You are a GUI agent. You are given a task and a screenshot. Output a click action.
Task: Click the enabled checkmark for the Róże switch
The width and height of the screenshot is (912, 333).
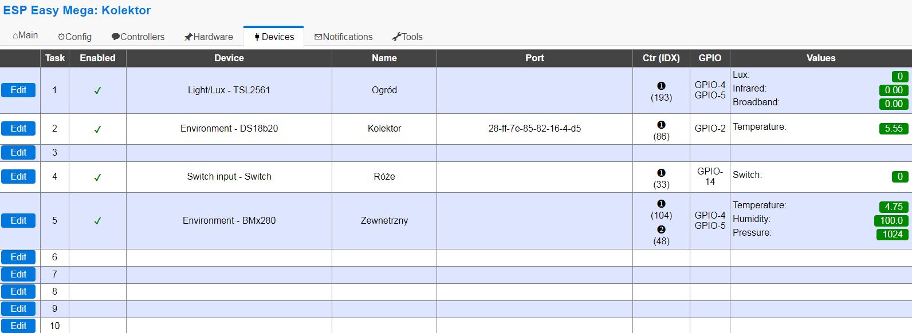click(x=97, y=177)
